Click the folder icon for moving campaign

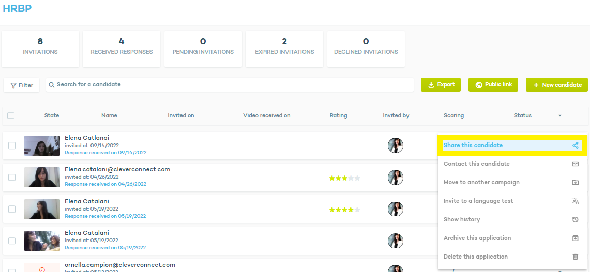575,183
